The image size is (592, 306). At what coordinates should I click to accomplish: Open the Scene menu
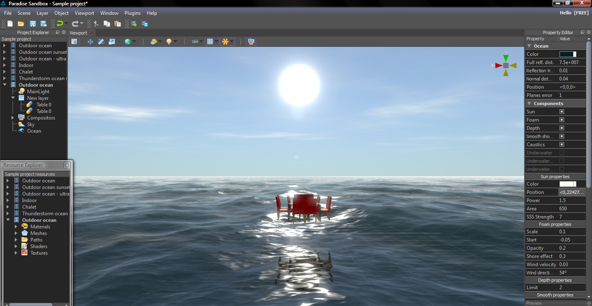pyautogui.click(x=24, y=13)
